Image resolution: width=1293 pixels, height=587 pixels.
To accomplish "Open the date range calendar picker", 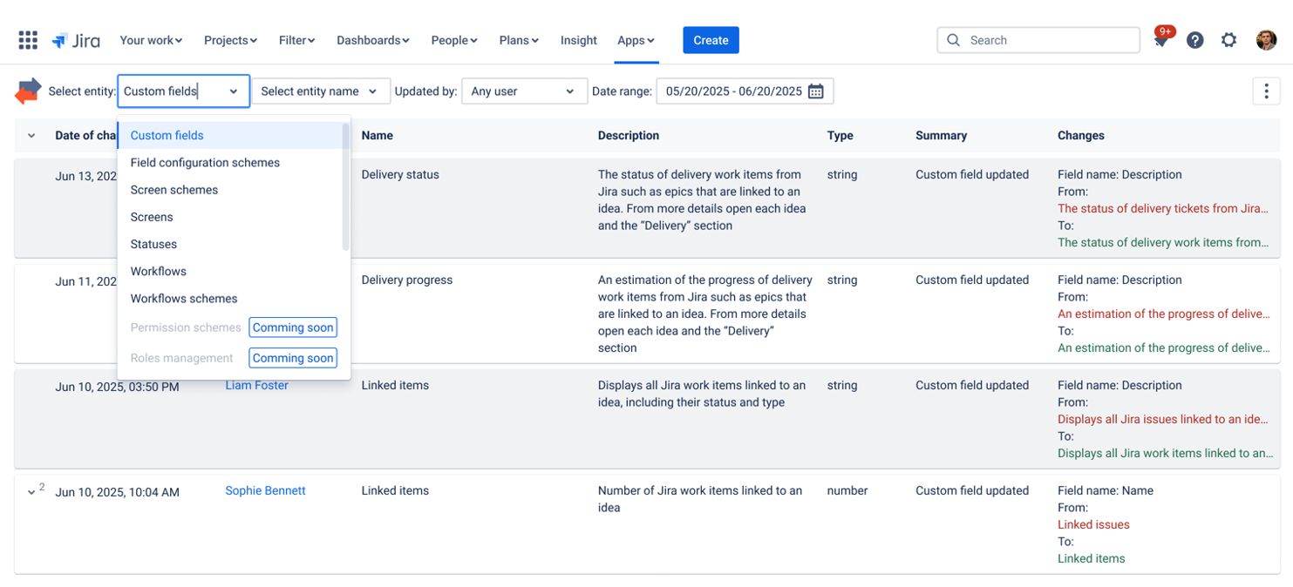I will click(815, 91).
